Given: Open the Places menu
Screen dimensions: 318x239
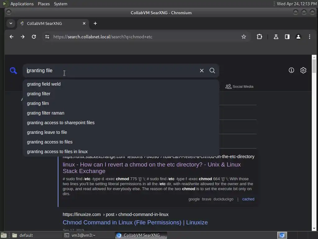Looking at the screenshot, I should 43,4.
